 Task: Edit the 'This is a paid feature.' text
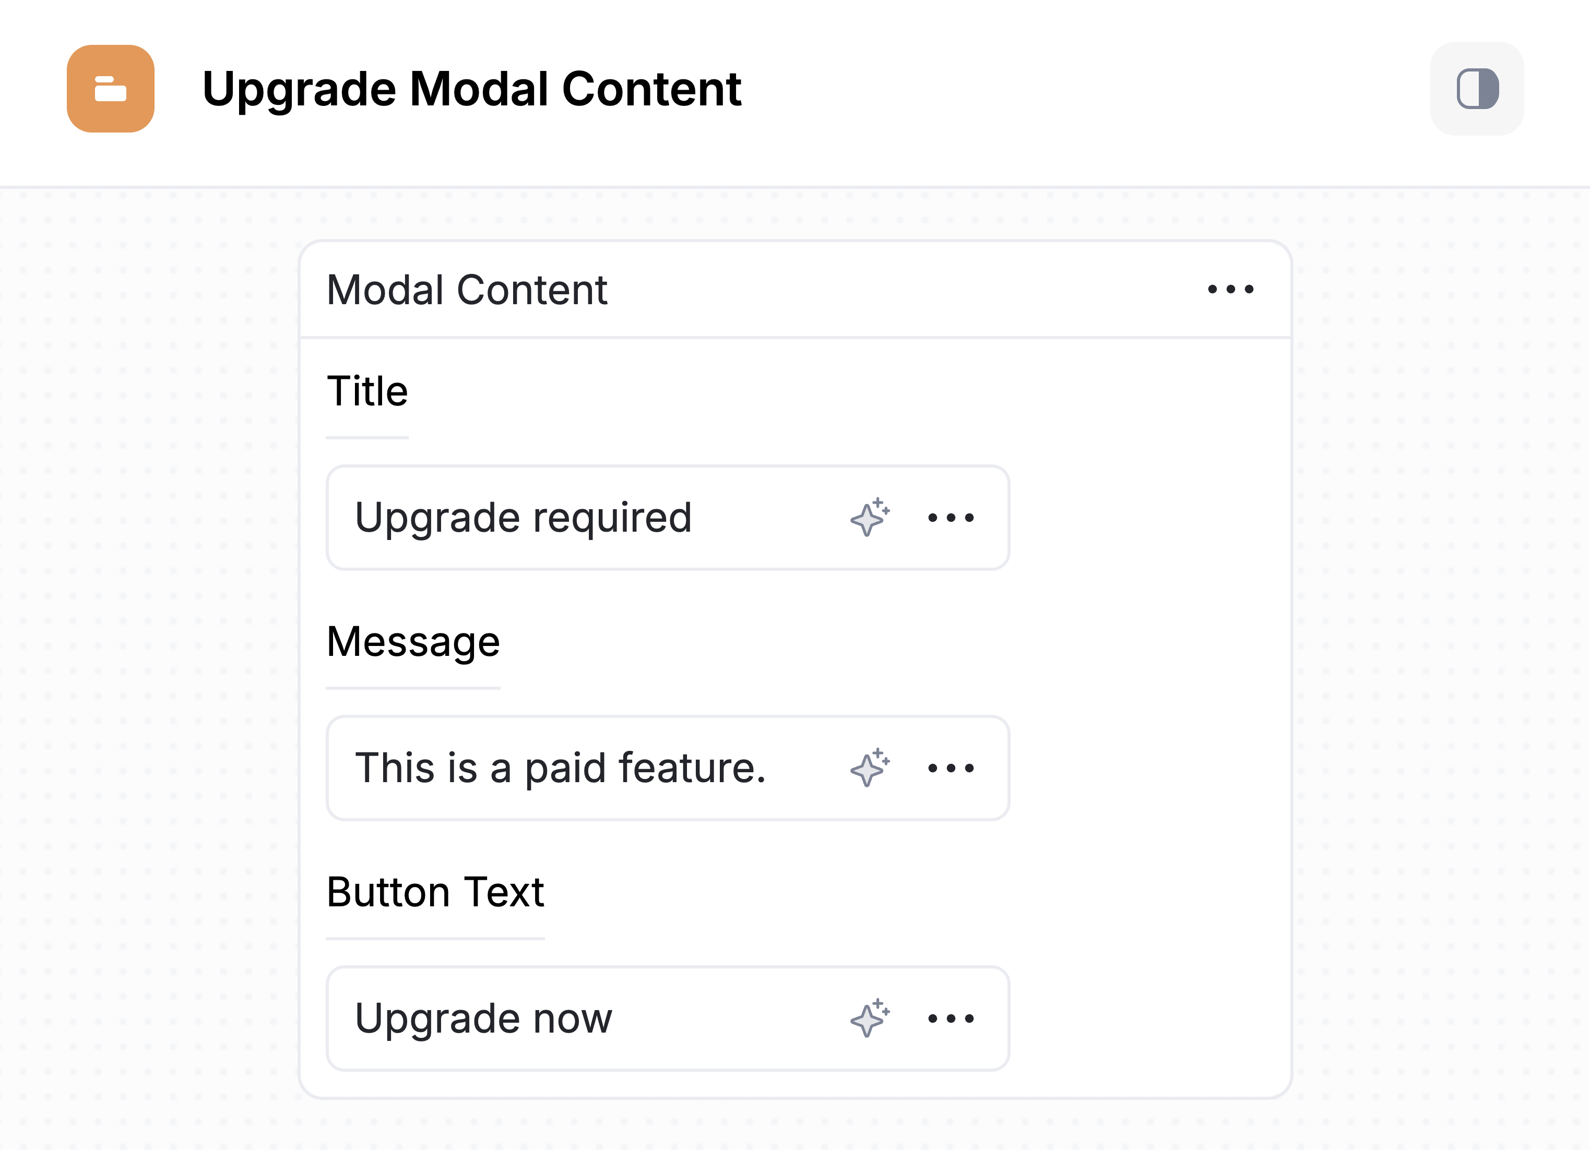click(560, 768)
